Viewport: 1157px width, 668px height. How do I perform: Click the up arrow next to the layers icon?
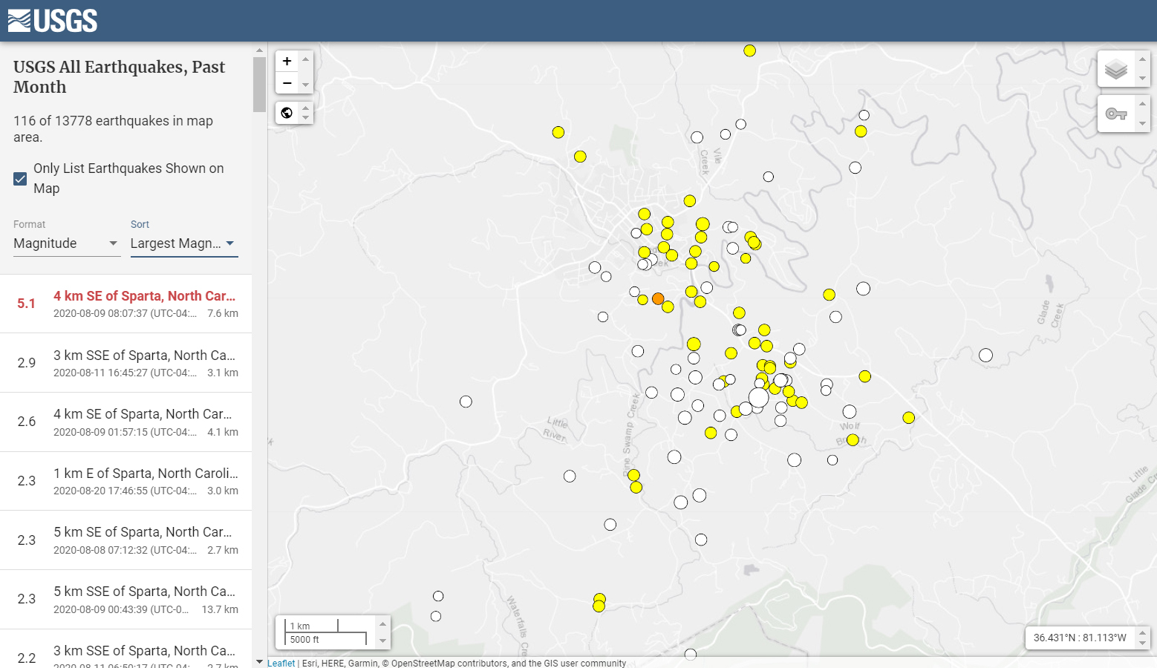(x=1143, y=59)
